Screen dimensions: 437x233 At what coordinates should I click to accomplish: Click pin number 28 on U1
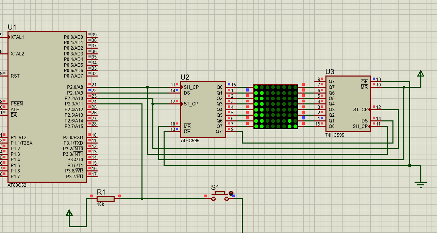[94, 124]
